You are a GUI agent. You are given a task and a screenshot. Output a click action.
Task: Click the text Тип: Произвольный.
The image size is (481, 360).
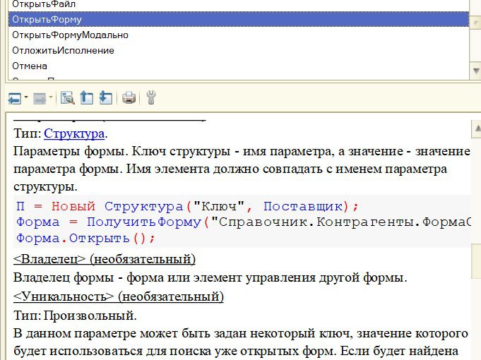(x=75, y=316)
